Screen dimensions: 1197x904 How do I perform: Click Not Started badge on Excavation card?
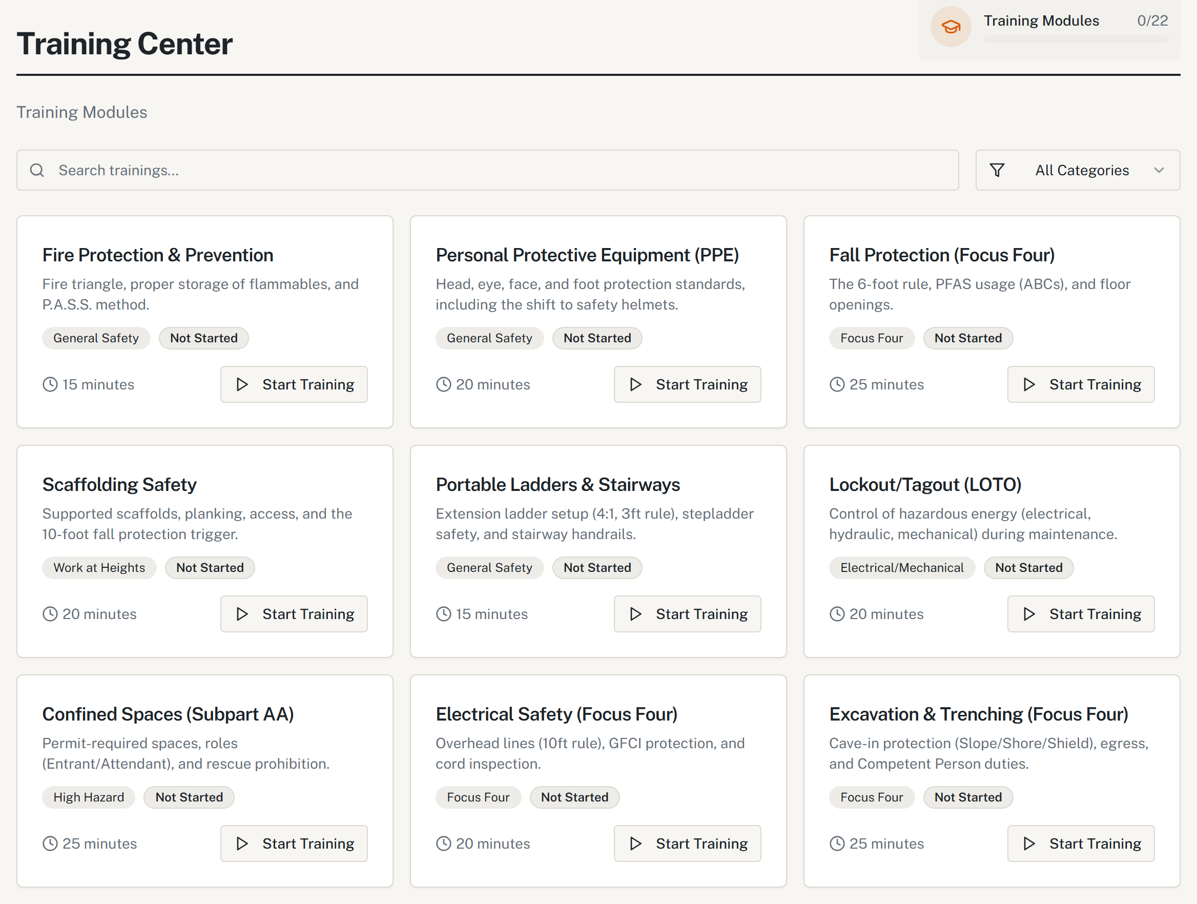pos(968,797)
